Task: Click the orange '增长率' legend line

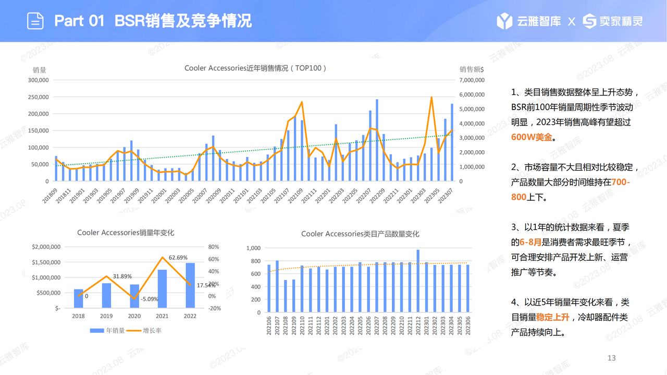Action: coord(134,330)
